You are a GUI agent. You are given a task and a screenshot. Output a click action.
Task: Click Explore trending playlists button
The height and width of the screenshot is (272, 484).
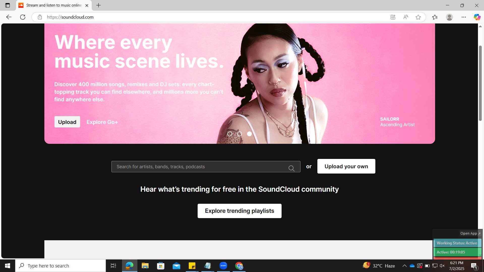(x=239, y=211)
